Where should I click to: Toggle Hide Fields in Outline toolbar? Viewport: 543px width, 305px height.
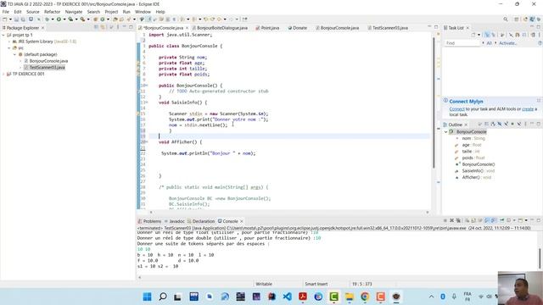500,125
